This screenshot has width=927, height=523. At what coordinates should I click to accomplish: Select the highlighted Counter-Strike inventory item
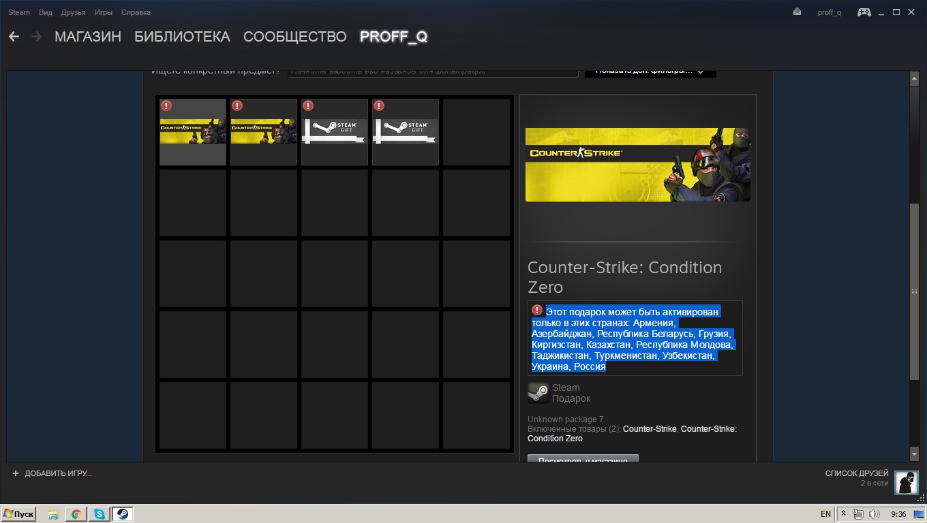(x=193, y=132)
